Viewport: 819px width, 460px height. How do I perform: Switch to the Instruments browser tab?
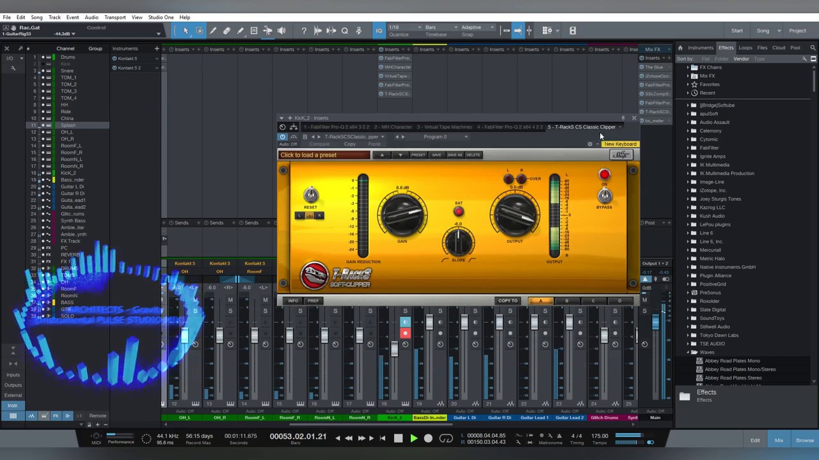click(701, 48)
